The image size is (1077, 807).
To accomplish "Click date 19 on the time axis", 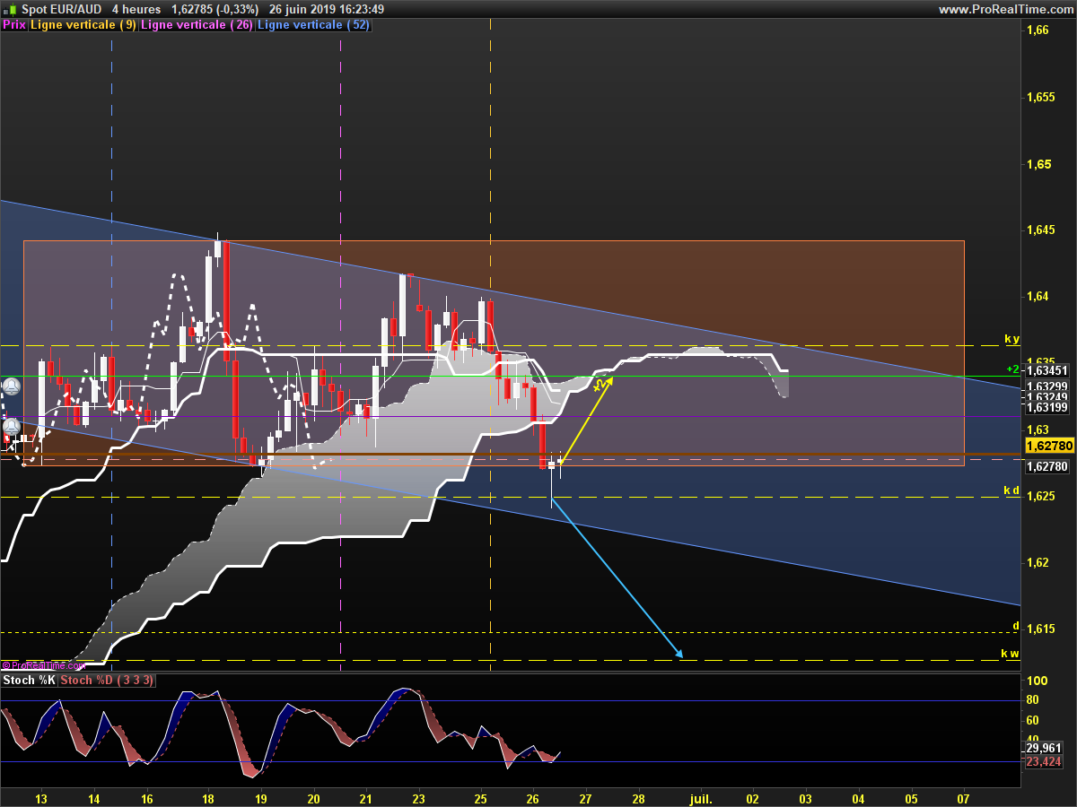I will (260, 797).
